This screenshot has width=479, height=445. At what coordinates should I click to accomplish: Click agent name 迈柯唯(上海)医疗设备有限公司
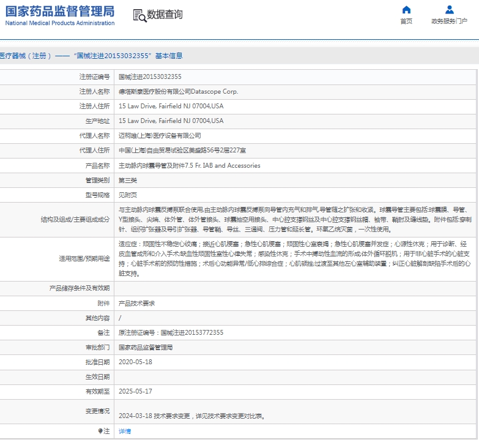160,135
